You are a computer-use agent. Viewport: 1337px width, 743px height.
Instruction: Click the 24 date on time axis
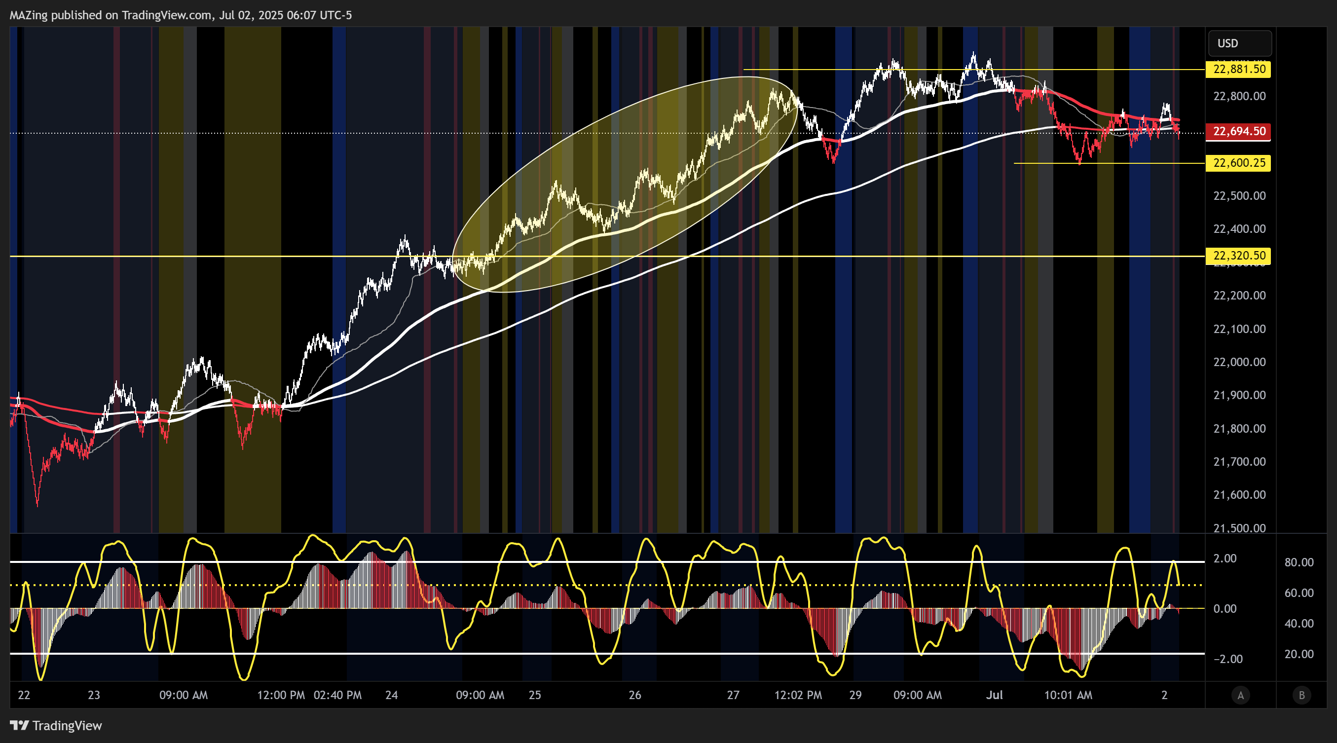[391, 695]
